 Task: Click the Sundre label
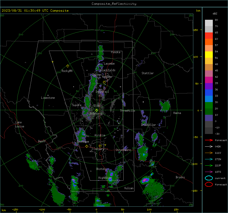pyautogui.click(x=77, y=105)
